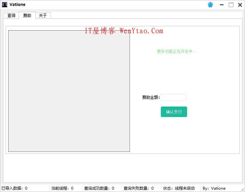This screenshot has width=245, height=192.
Task: Minimize the Vatione window
Action: [222, 5]
